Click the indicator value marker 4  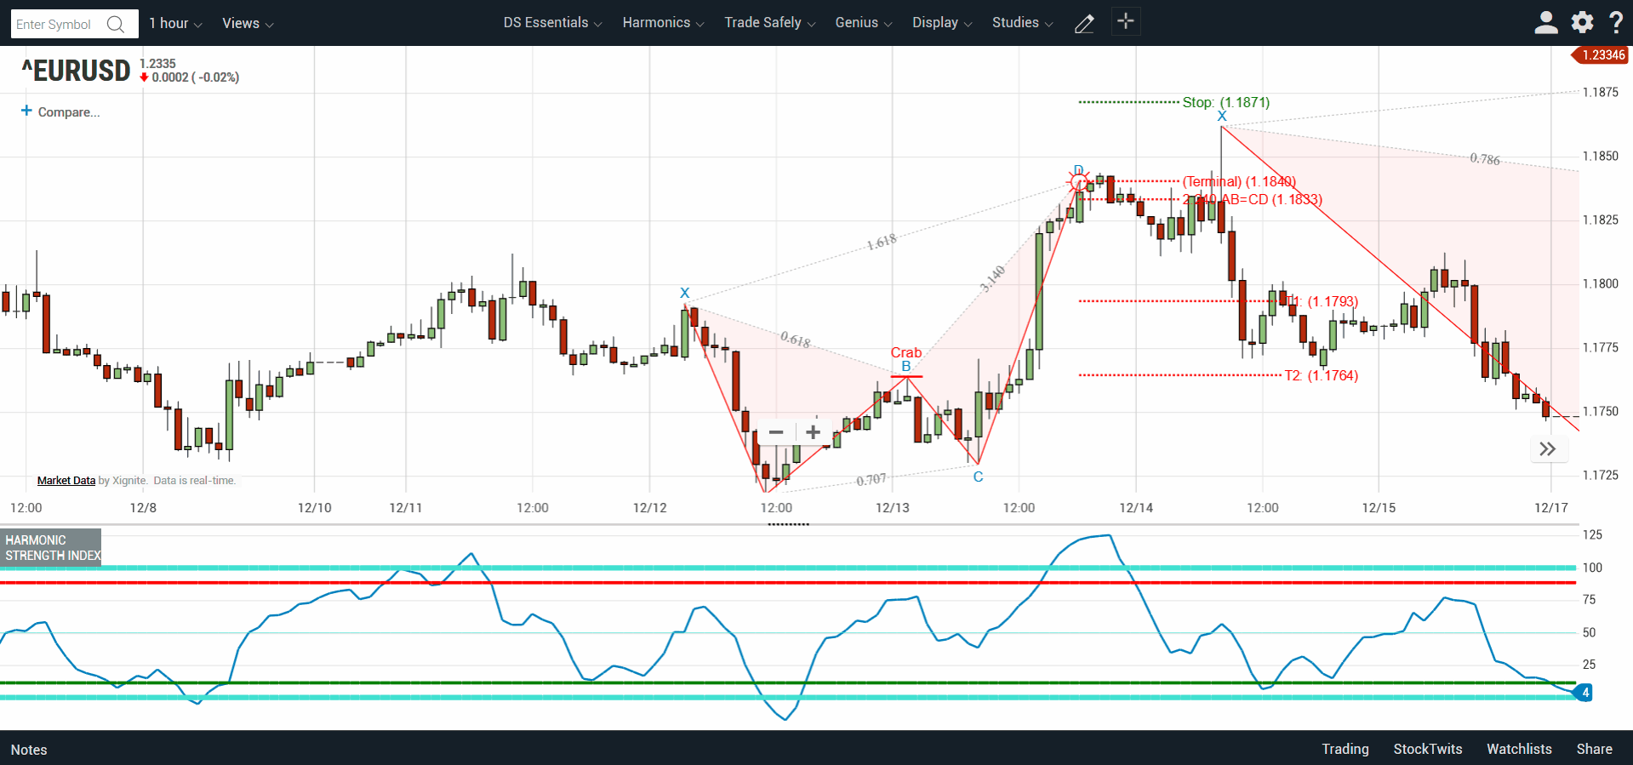click(x=1584, y=693)
